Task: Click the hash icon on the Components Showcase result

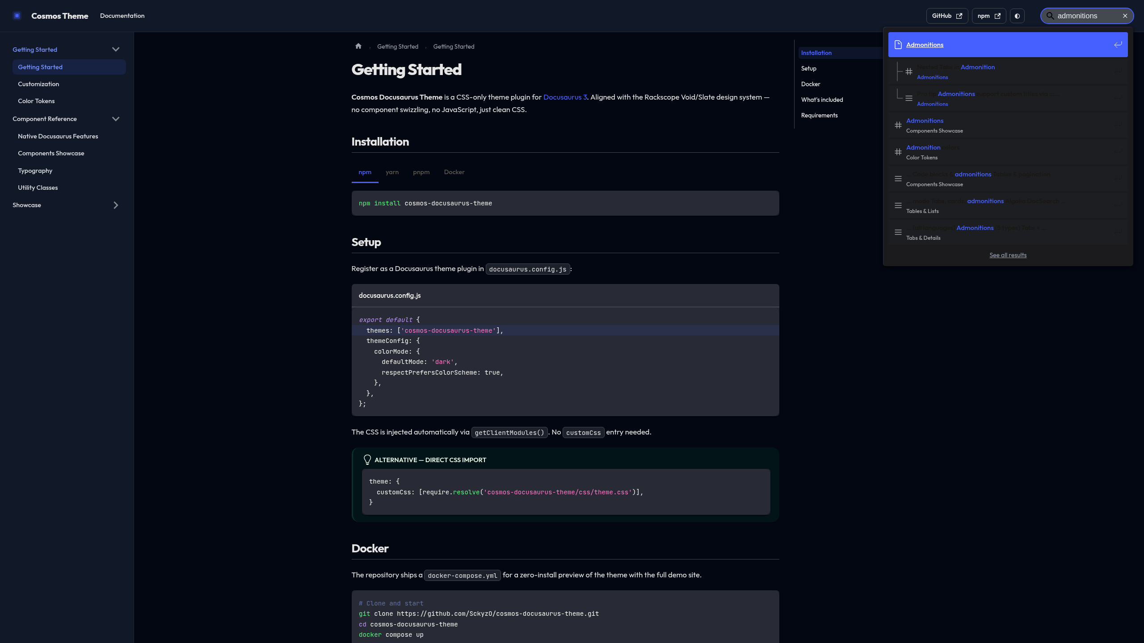Action: coord(899,125)
